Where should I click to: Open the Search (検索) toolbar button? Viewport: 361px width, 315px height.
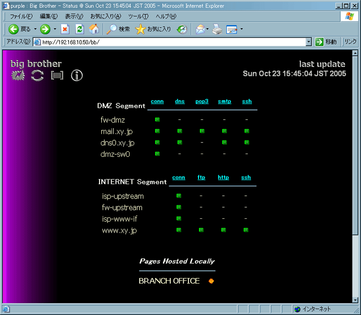click(x=118, y=29)
